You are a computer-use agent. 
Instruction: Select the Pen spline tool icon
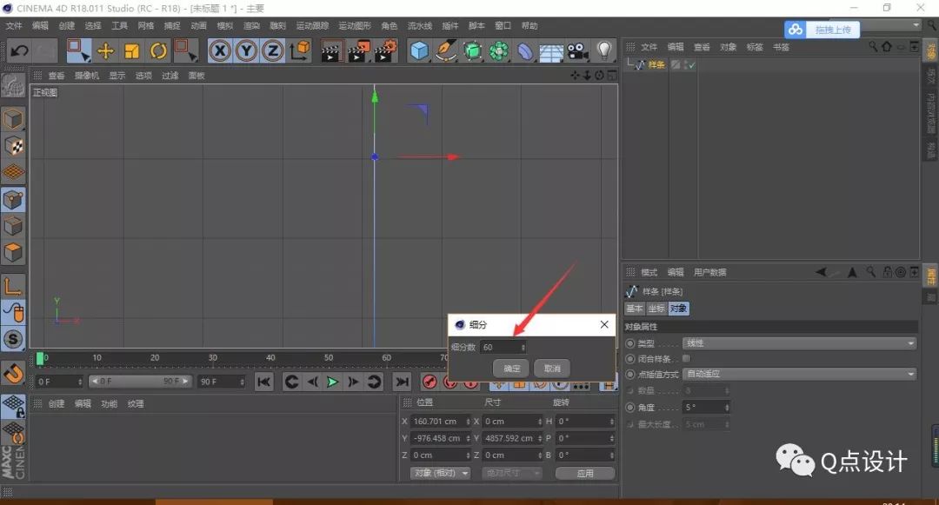(446, 50)
